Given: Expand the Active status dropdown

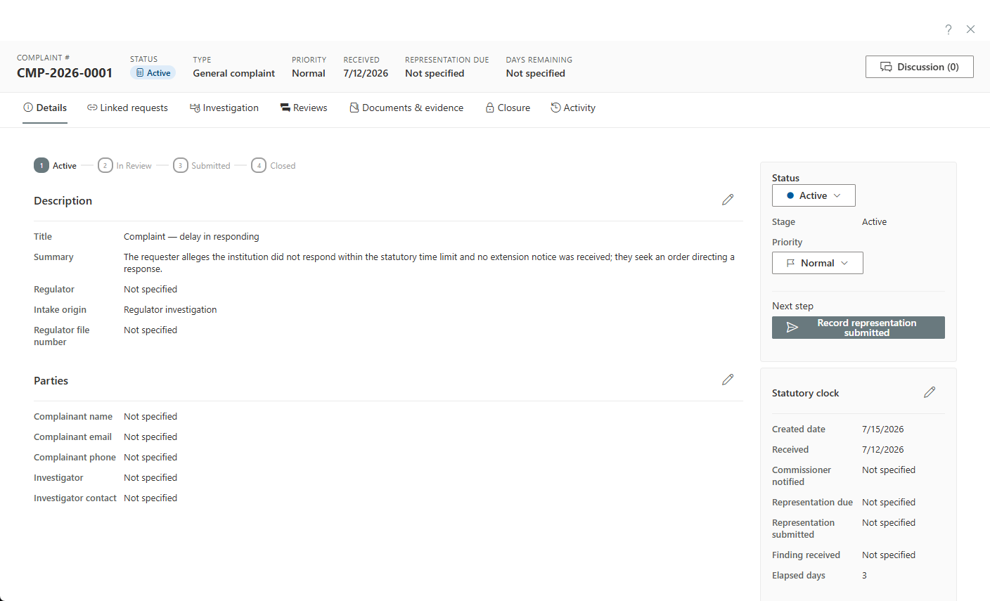Looking at the screenshot, I should [814, 195].
